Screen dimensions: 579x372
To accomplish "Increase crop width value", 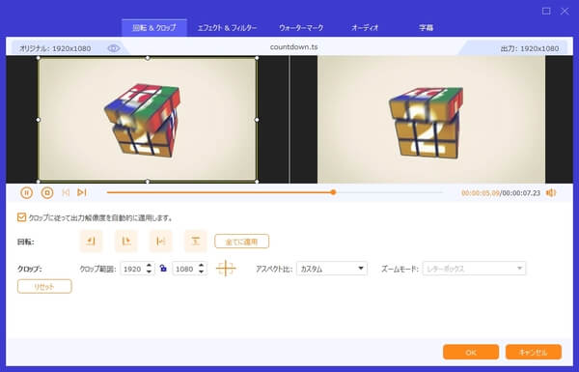I will [x=149, y=265].
